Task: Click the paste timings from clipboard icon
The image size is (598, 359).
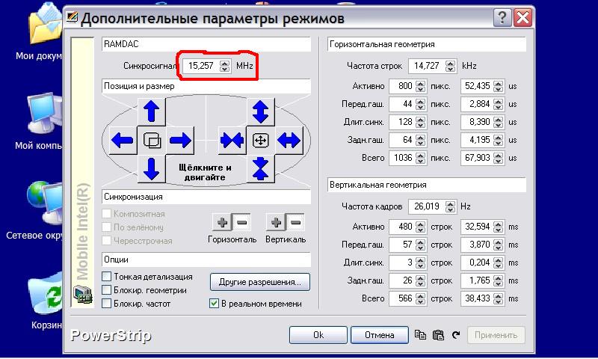Action: click(439, 335)
